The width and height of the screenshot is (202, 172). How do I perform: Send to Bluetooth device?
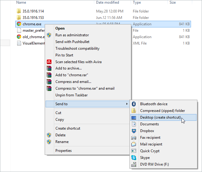click(163, 104)
